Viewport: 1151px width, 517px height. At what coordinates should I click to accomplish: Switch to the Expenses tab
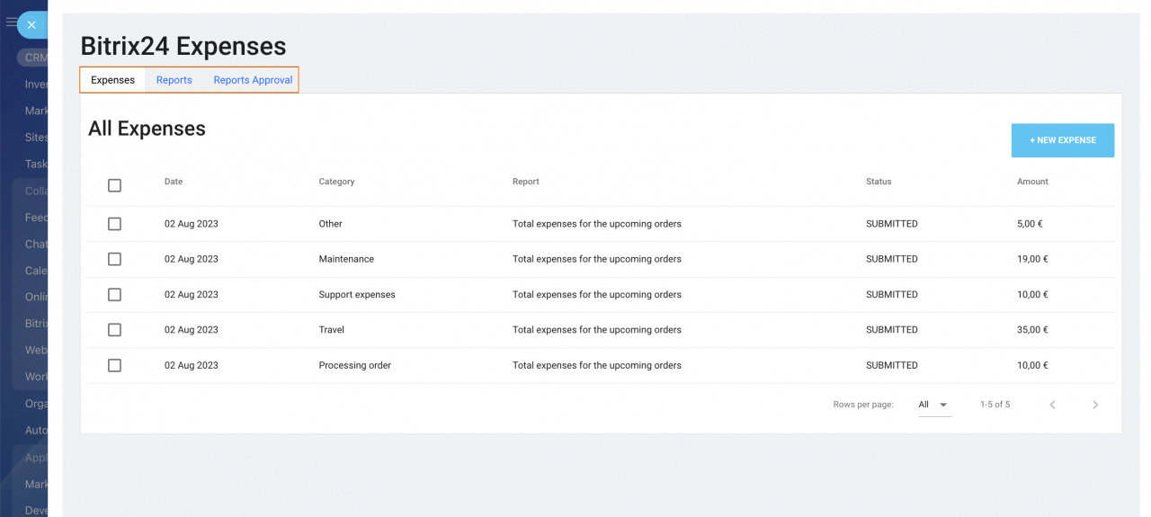click(113, 80)
